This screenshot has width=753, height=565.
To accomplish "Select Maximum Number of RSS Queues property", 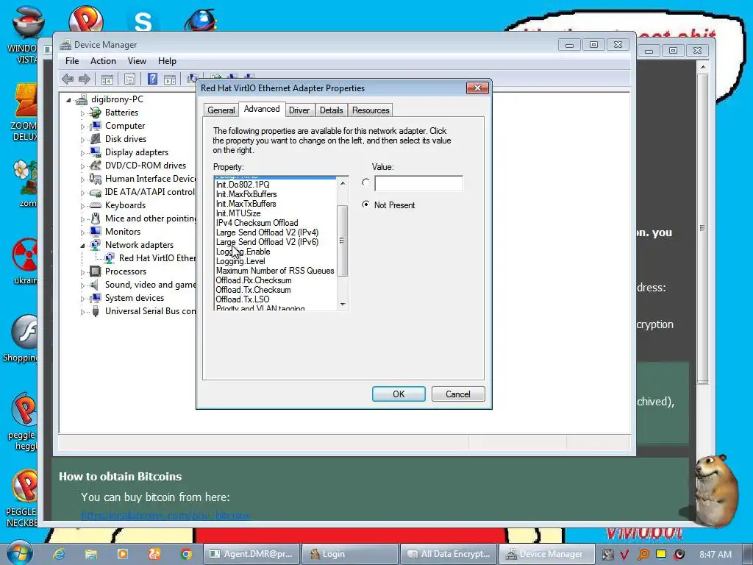I will (275, 271).
